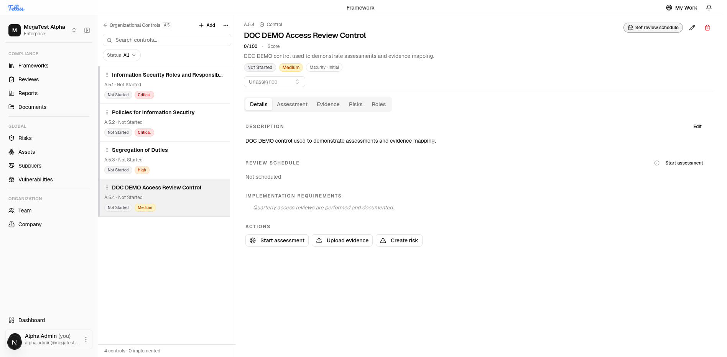The height and width of the screenshot is (357, 727).
Task: Open the notifications bell
Action: [709, 8]
